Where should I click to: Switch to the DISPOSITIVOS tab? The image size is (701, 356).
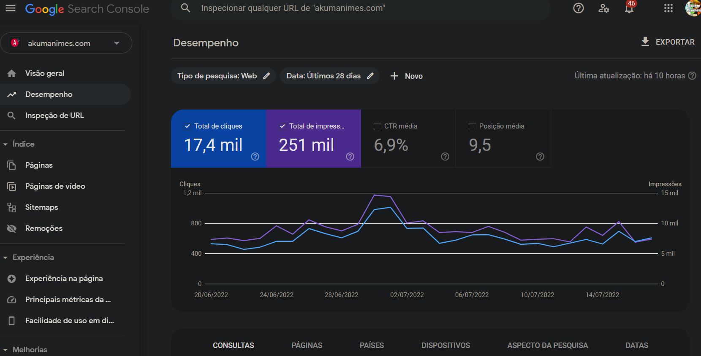445,345
